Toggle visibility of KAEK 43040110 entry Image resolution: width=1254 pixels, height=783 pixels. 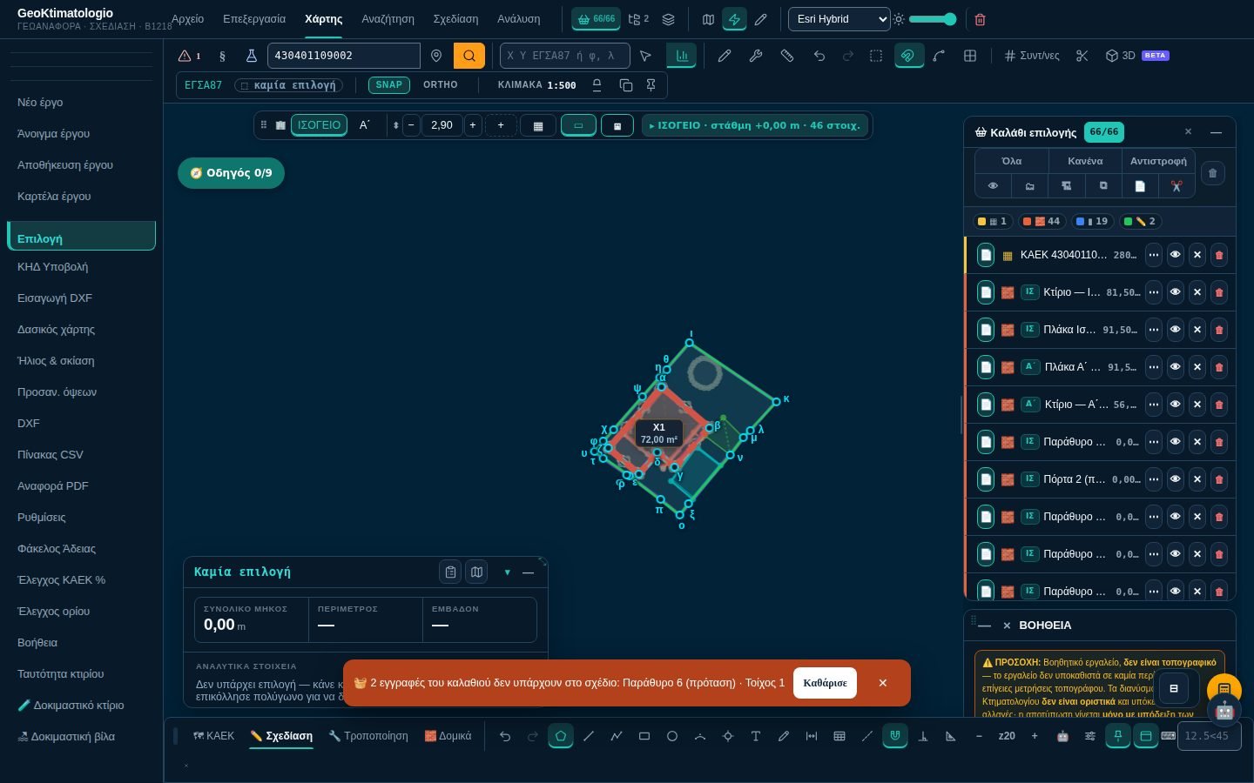coord(1175,255)
